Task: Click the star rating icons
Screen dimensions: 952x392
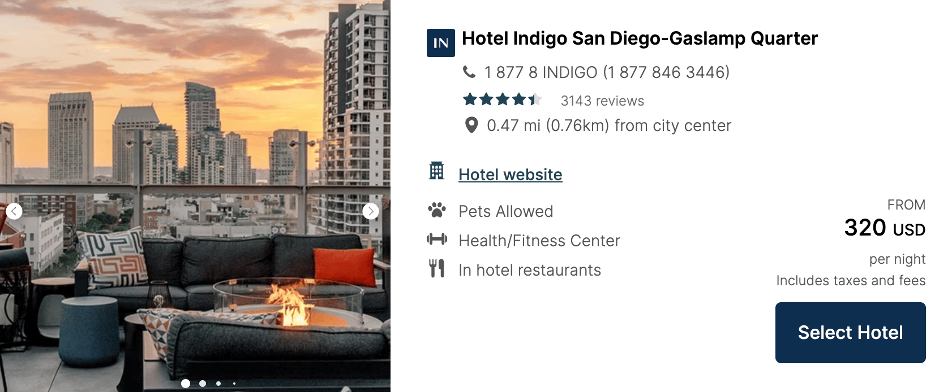Action: click(x=502, y=100)
